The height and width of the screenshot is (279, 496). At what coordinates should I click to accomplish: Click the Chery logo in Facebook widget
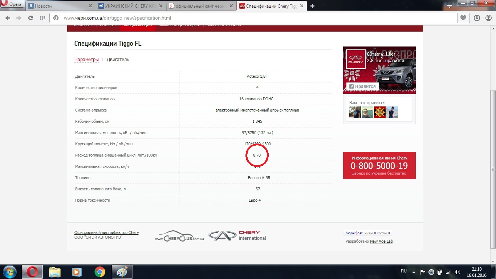tap(355, 59)
